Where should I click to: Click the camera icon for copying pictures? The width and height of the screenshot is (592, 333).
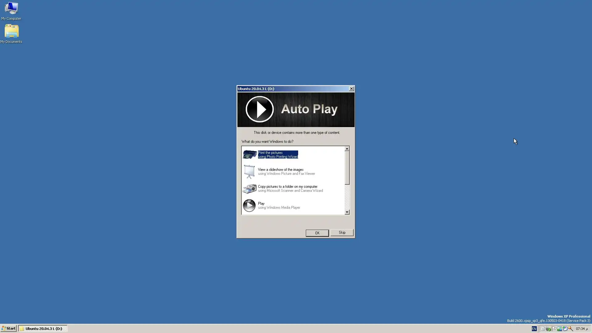click(x=249, y=188)
